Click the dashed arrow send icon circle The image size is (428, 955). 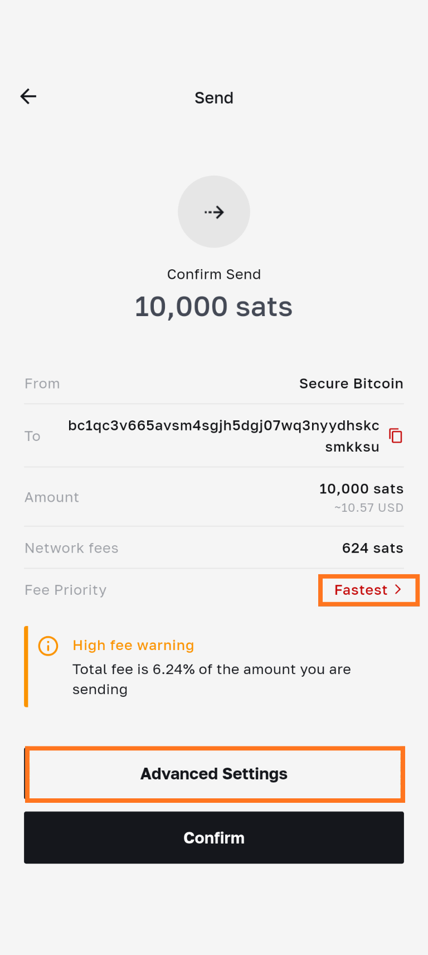(x=214, y=212)
